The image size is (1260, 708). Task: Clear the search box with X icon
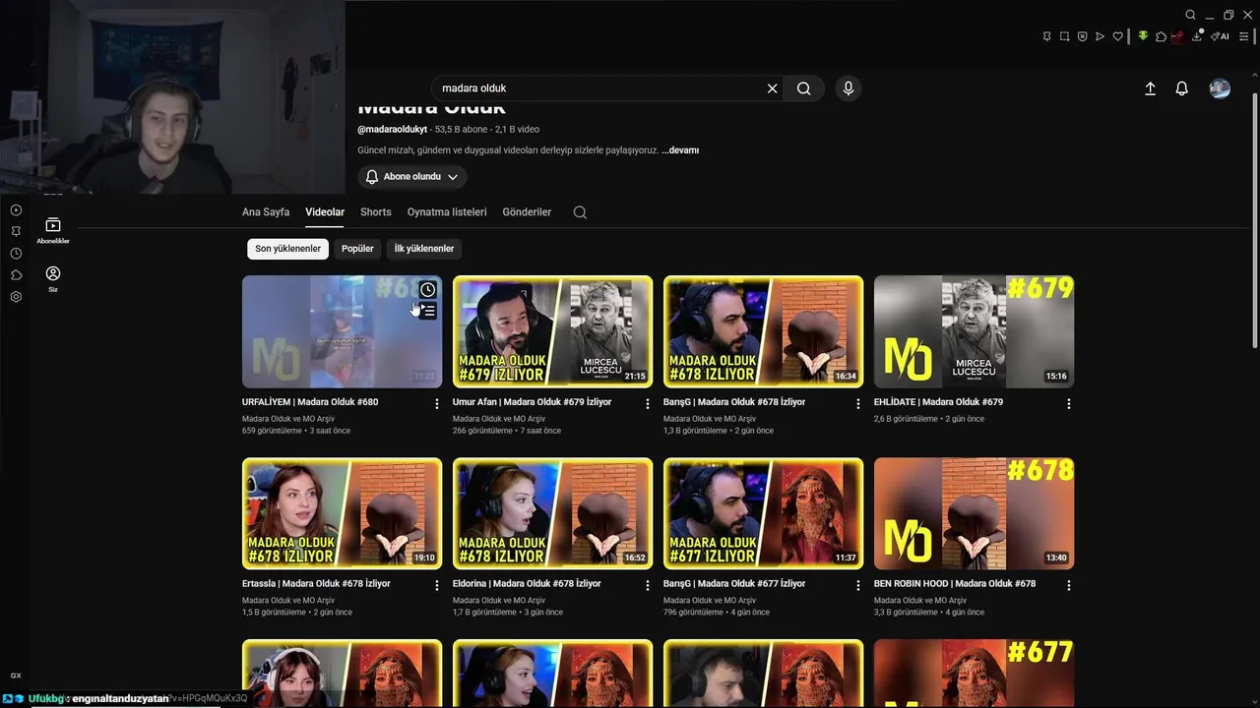[x=773, y=88]
